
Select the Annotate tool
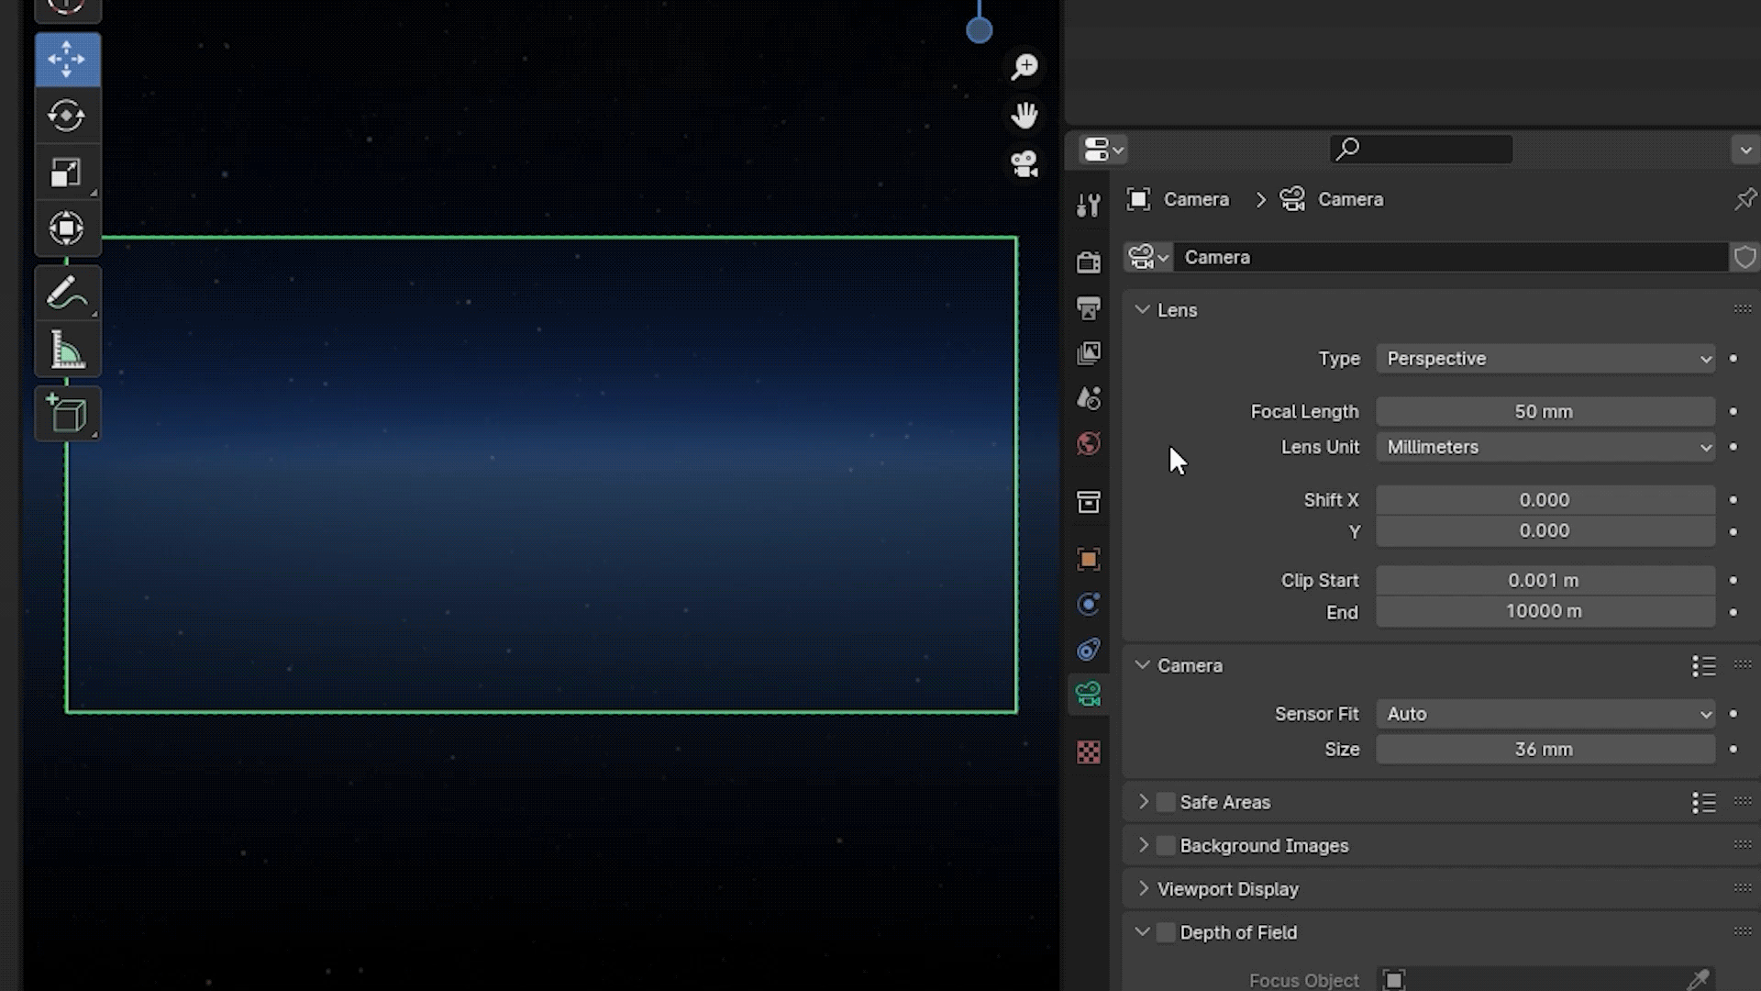(x=67, y=295)
